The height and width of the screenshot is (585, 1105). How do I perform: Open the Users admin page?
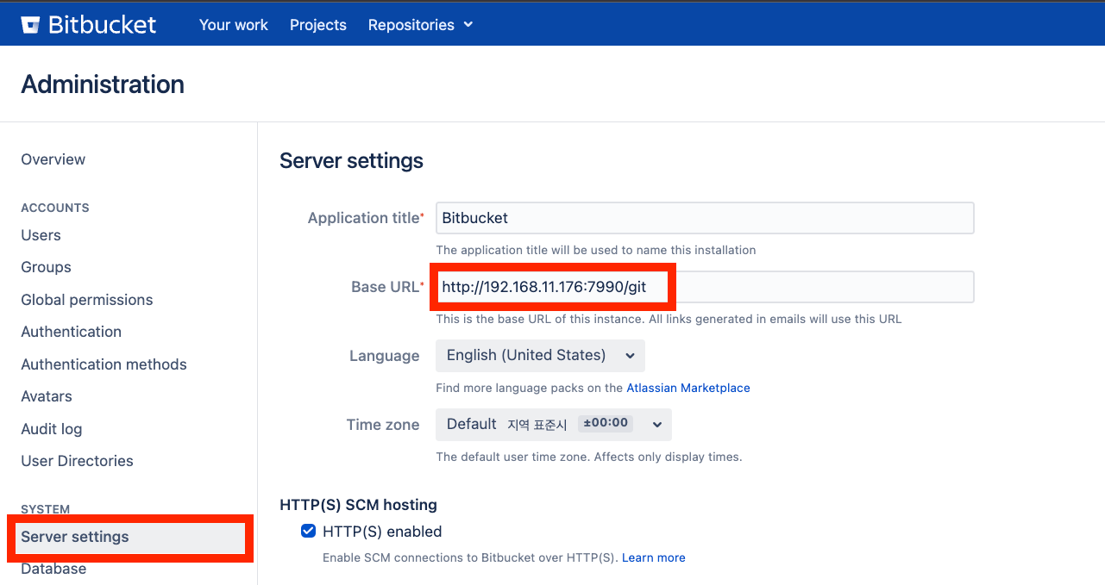[x=41, y=235]
